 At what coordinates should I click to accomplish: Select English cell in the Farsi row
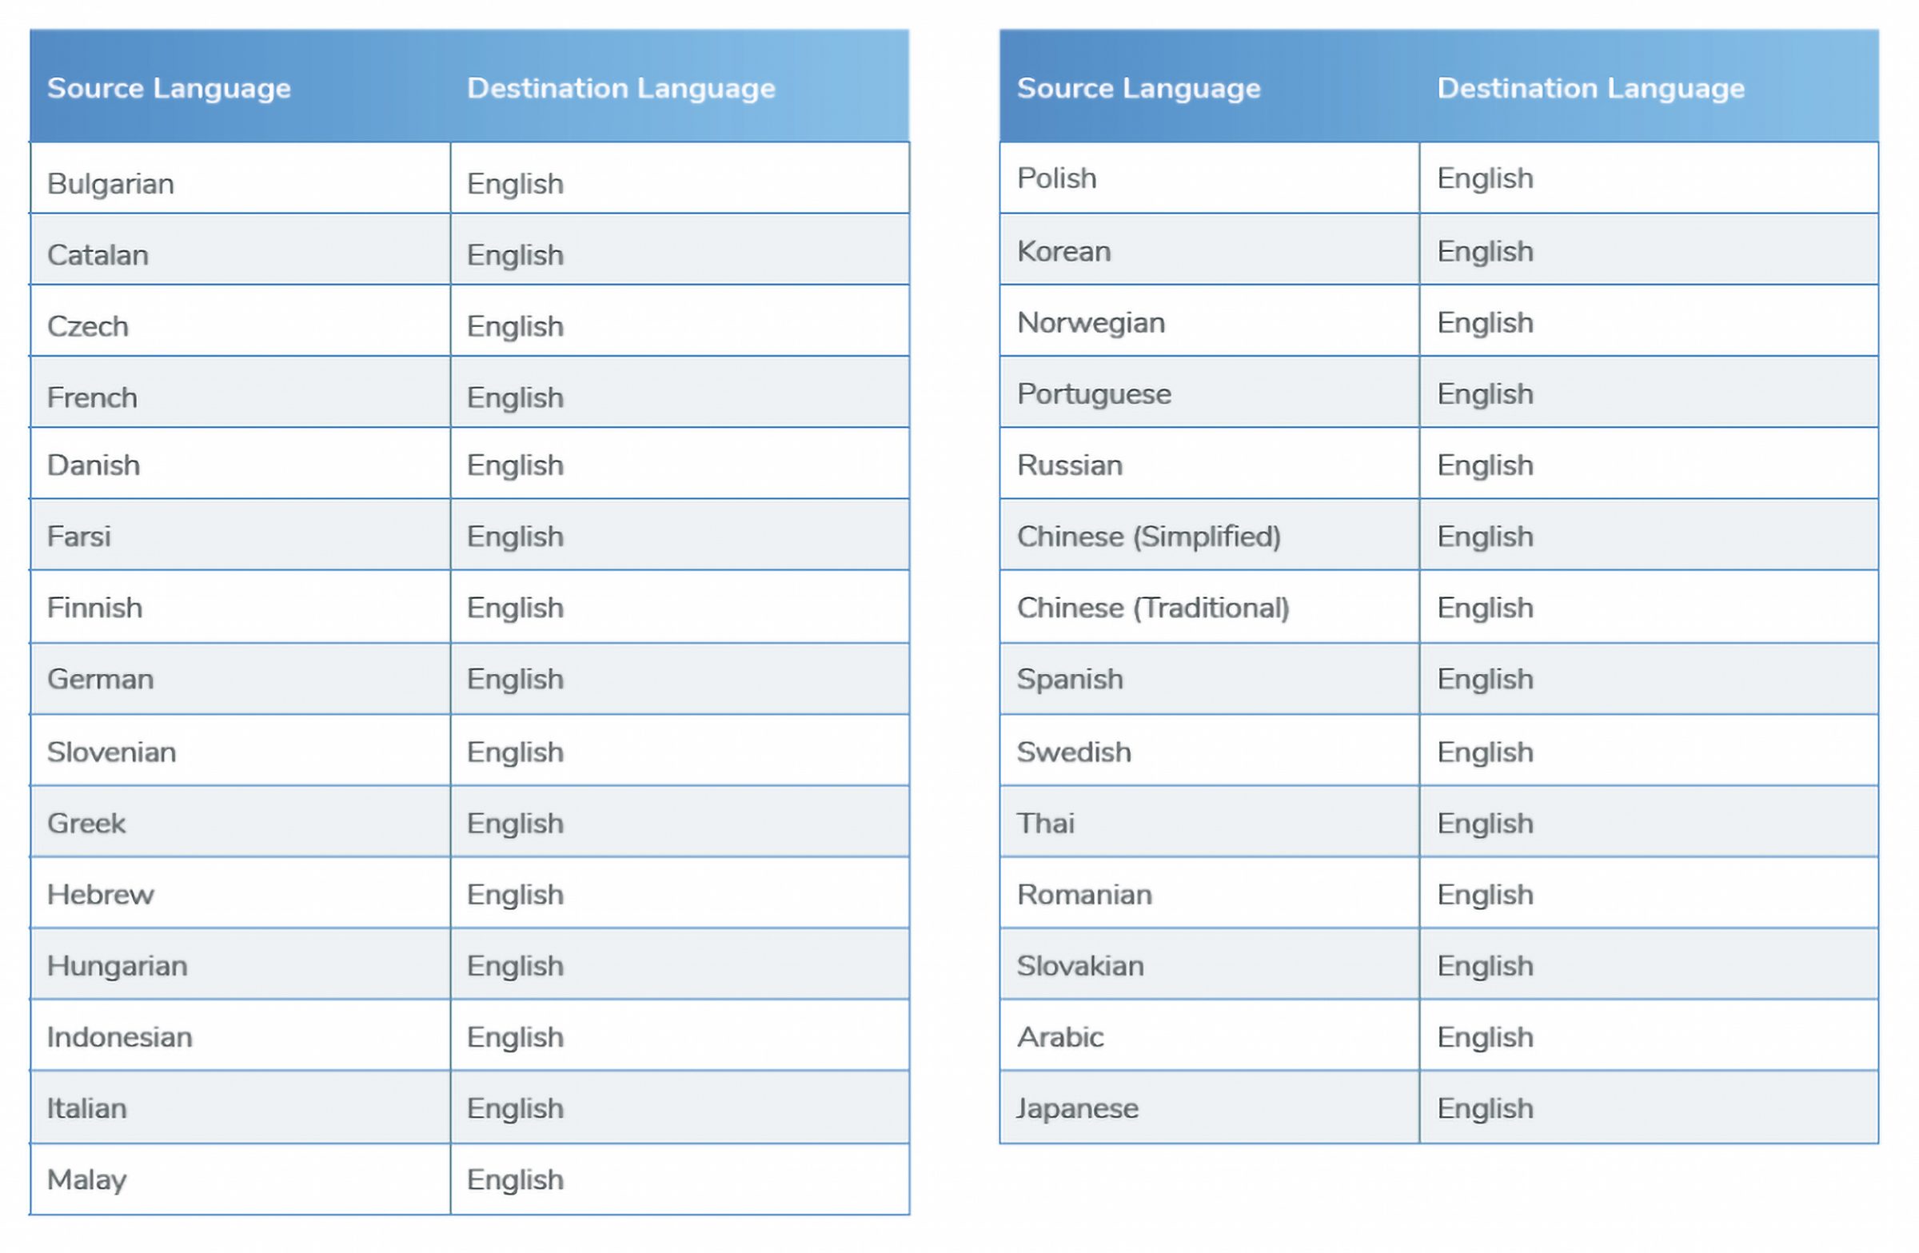680,535
